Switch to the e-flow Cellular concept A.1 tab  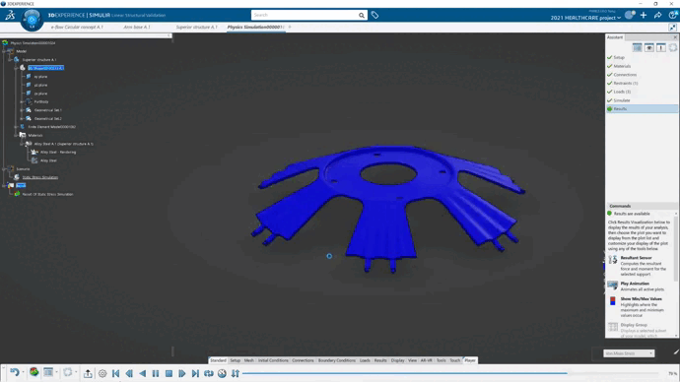coord(77,27)
